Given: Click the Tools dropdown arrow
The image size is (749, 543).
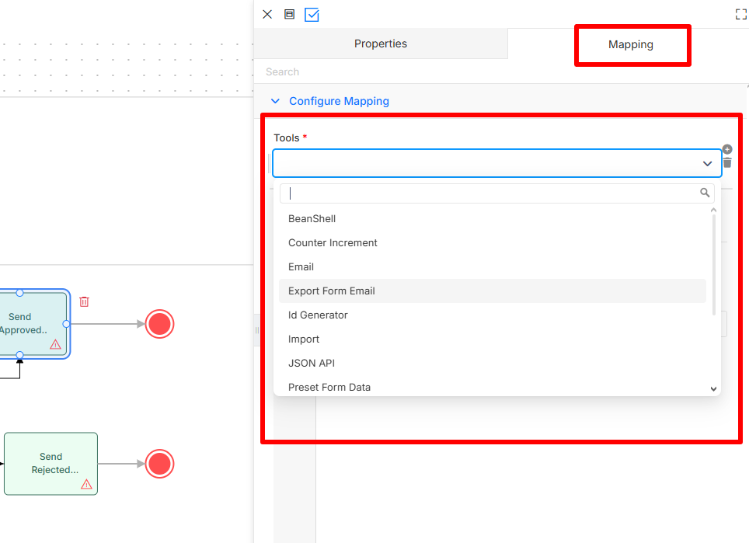Looking at the screenshot, I should (708, 163).
